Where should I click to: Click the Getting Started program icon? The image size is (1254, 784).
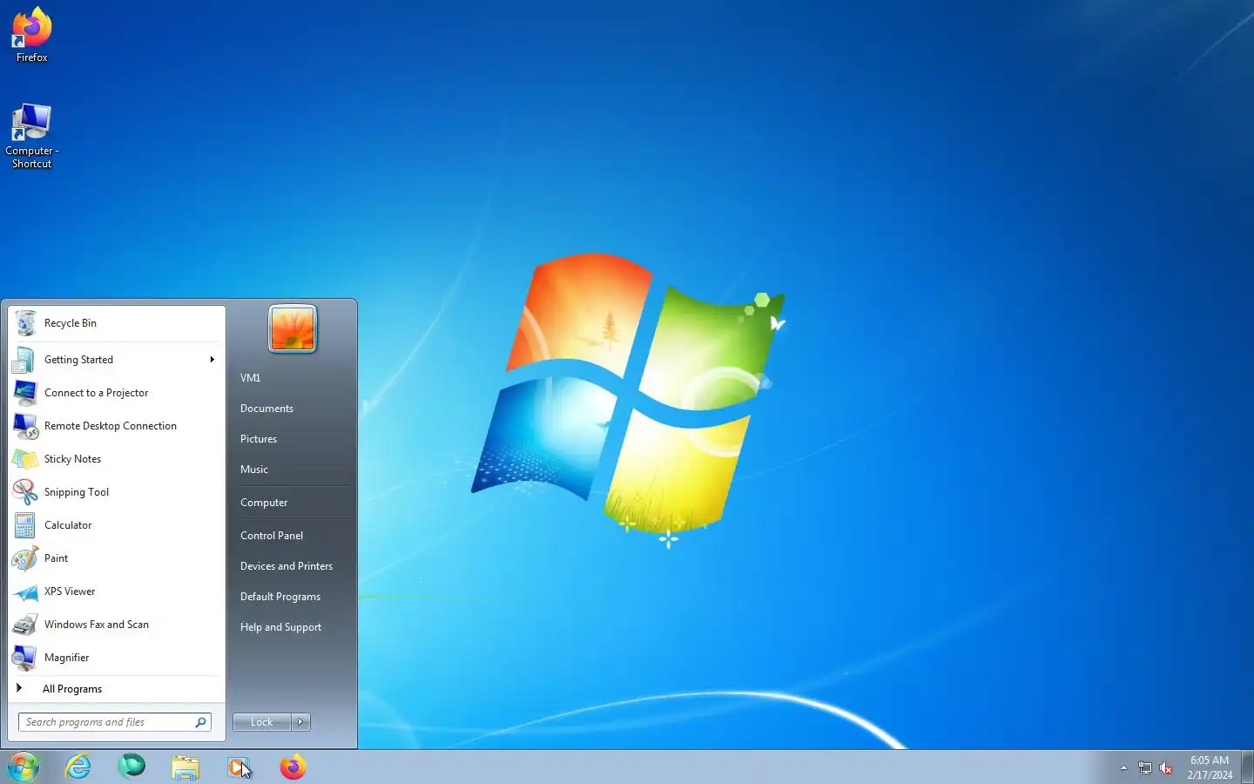pos(25,360)
